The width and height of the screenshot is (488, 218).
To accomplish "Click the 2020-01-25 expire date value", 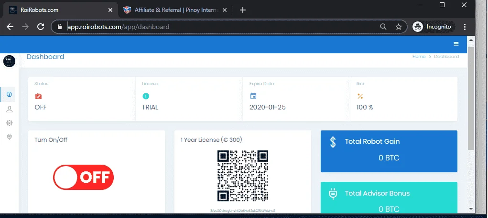I will click(268, 107).
